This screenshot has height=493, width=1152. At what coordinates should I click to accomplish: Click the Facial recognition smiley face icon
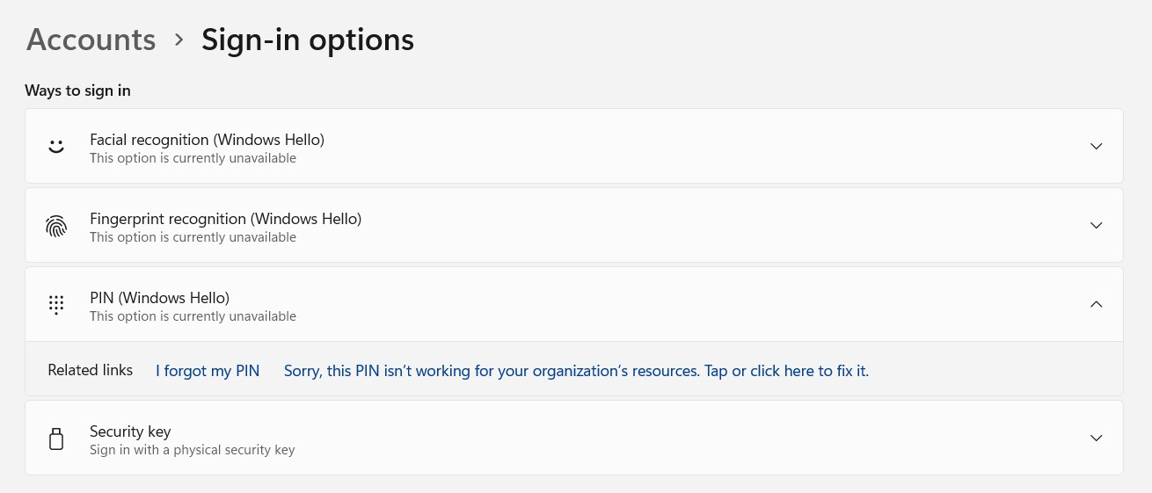coord(56,146)
